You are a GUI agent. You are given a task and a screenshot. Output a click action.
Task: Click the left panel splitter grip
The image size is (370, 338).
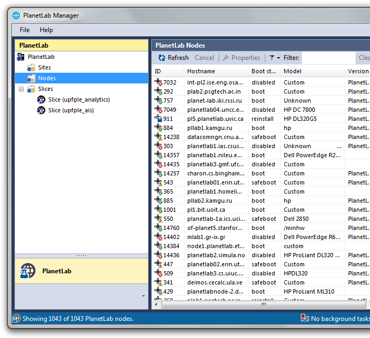[82, 256]
